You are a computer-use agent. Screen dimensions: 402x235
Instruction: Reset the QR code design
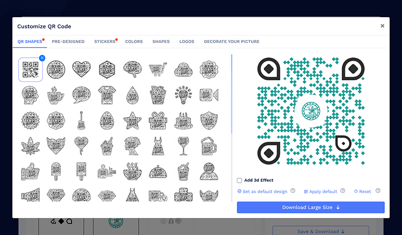coord(362,191)
